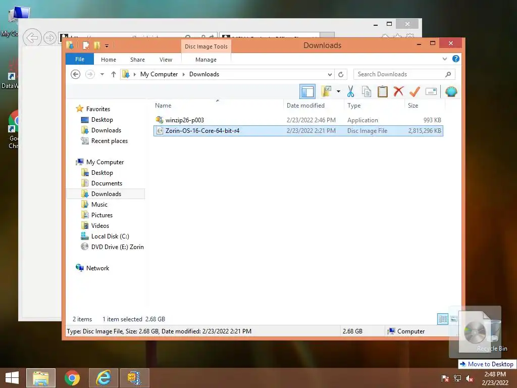Open the Share ribbon tab

pyautogui.click(x=137, y=60)
